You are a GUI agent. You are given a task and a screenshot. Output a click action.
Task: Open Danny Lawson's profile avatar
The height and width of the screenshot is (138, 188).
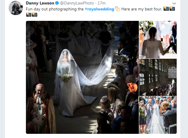pyautogui.click(x=16, y=8)
